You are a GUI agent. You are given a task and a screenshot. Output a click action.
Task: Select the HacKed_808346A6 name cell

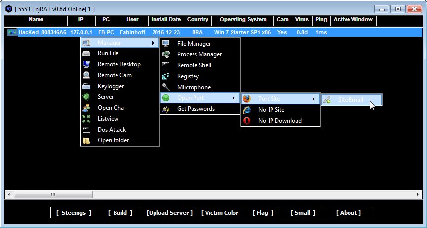pos(42,33)
